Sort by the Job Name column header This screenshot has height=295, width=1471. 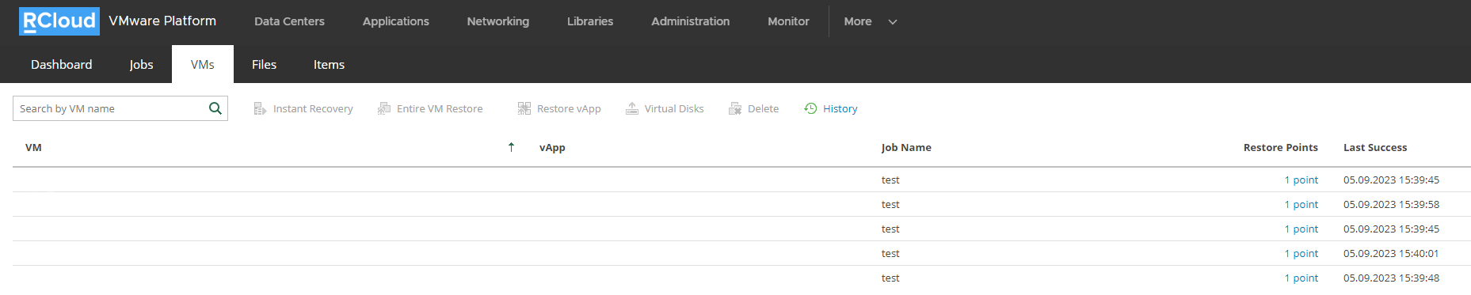[x=906, y=147]
